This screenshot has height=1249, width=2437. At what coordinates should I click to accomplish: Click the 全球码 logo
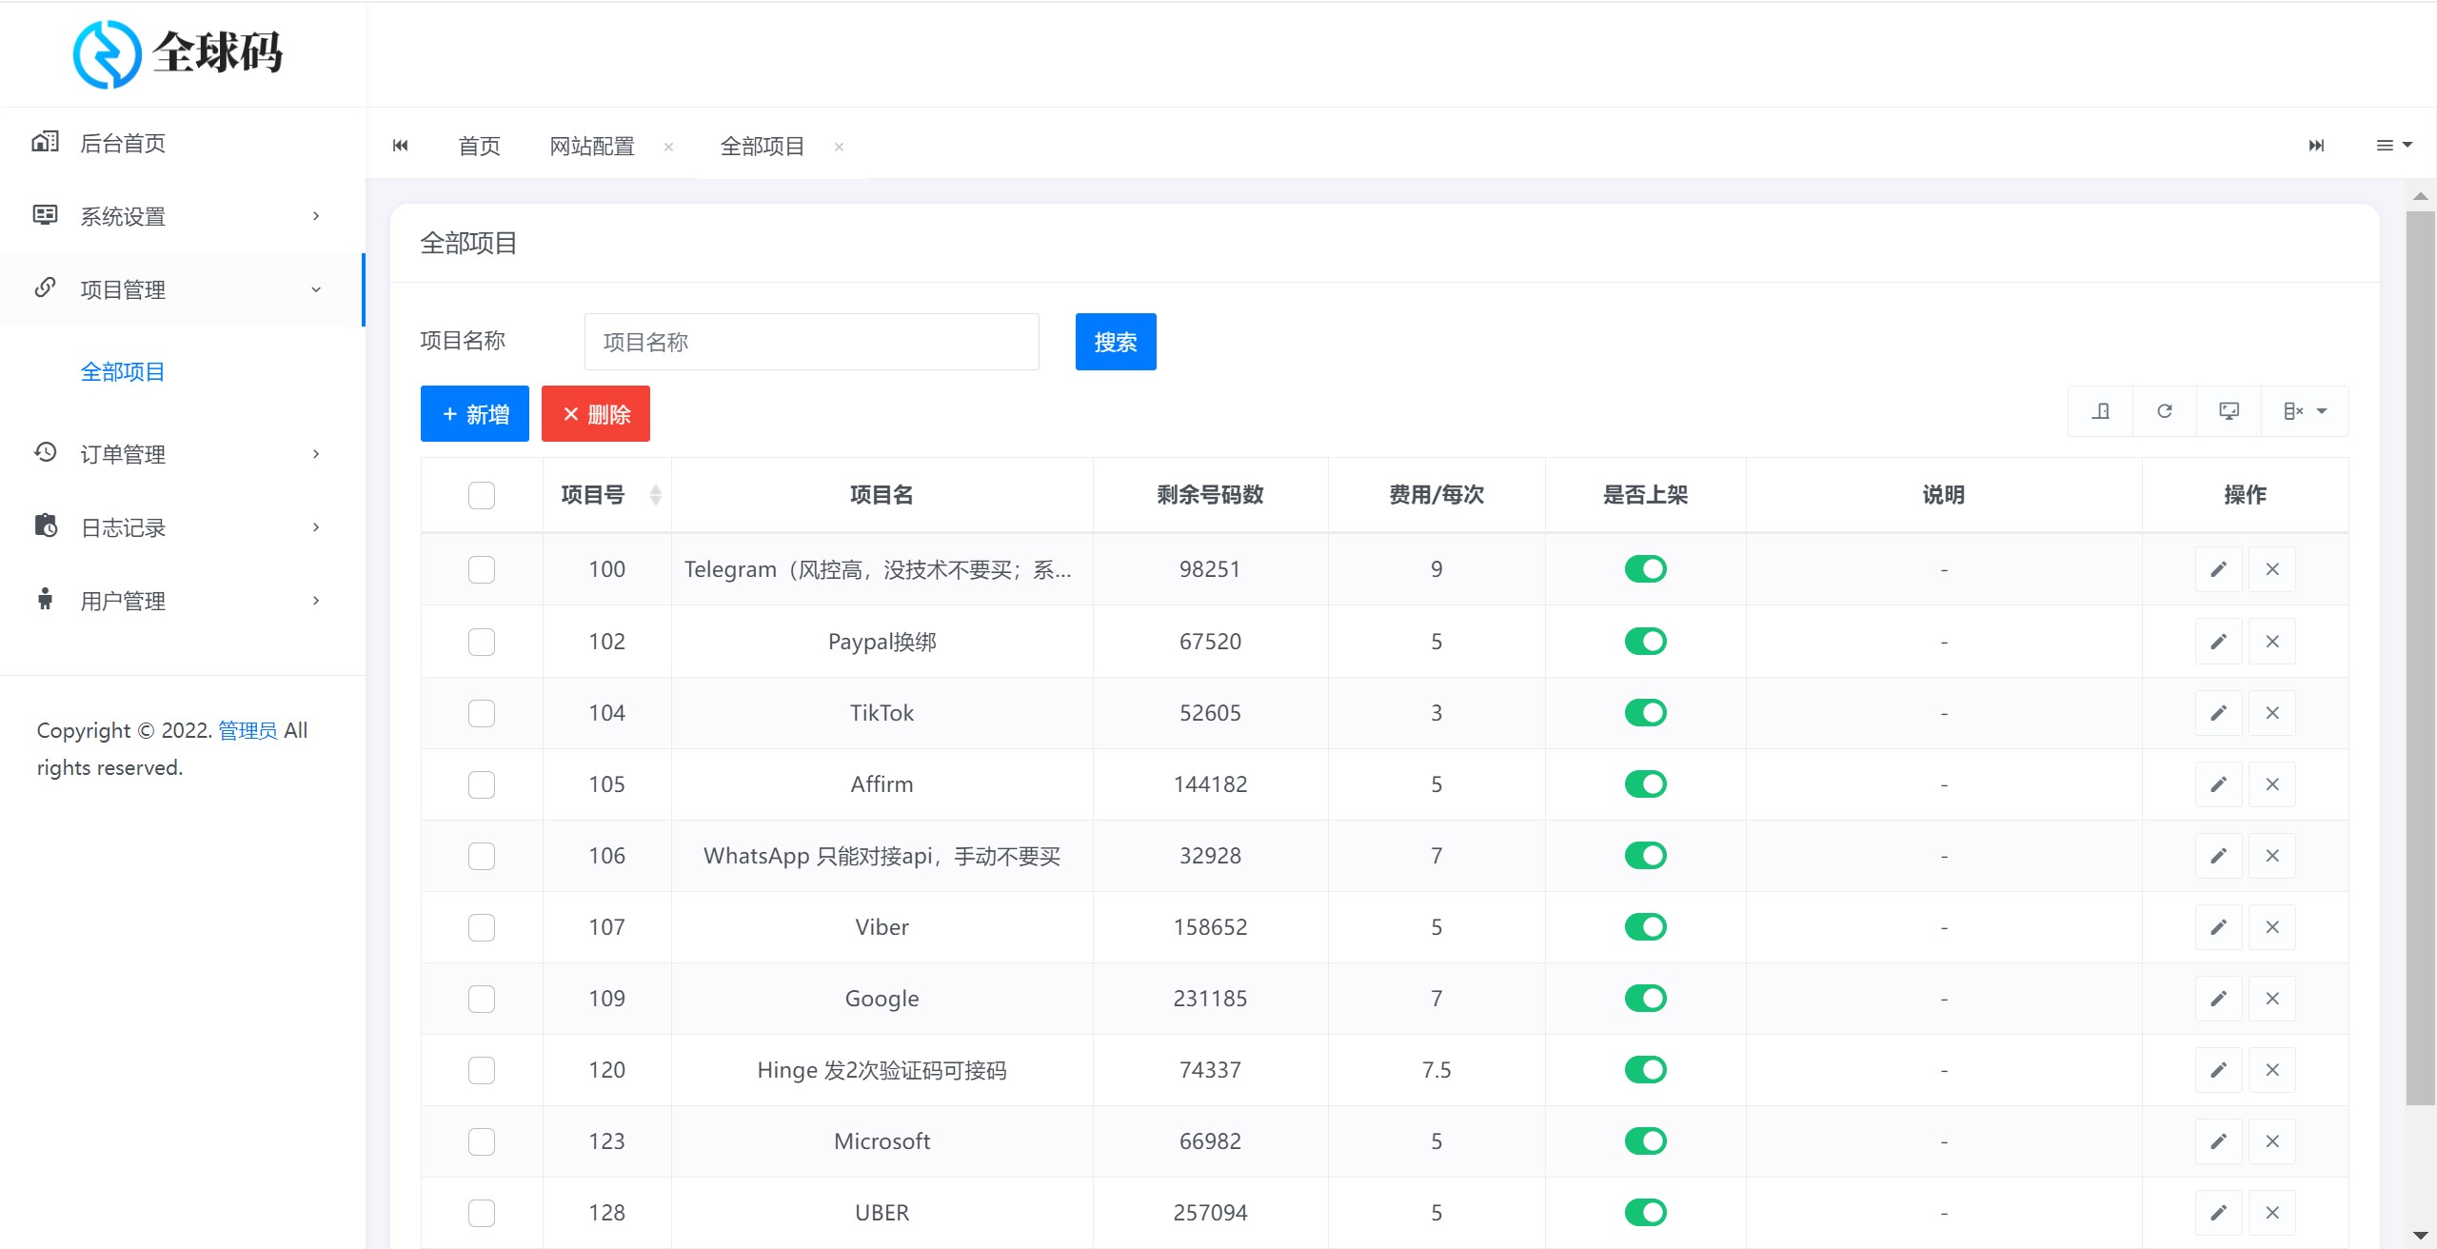tap(178, 53)
